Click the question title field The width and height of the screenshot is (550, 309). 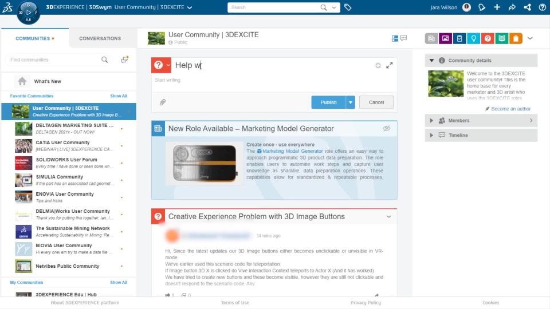click(x=274, y=65)
